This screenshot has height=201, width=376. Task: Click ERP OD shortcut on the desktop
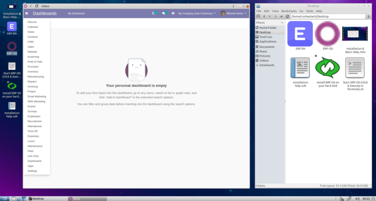[12, 46]
